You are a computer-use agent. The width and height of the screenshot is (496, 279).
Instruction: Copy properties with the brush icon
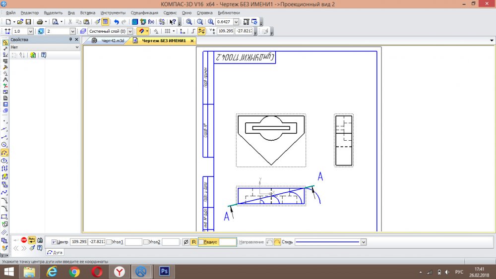point(97,22)
